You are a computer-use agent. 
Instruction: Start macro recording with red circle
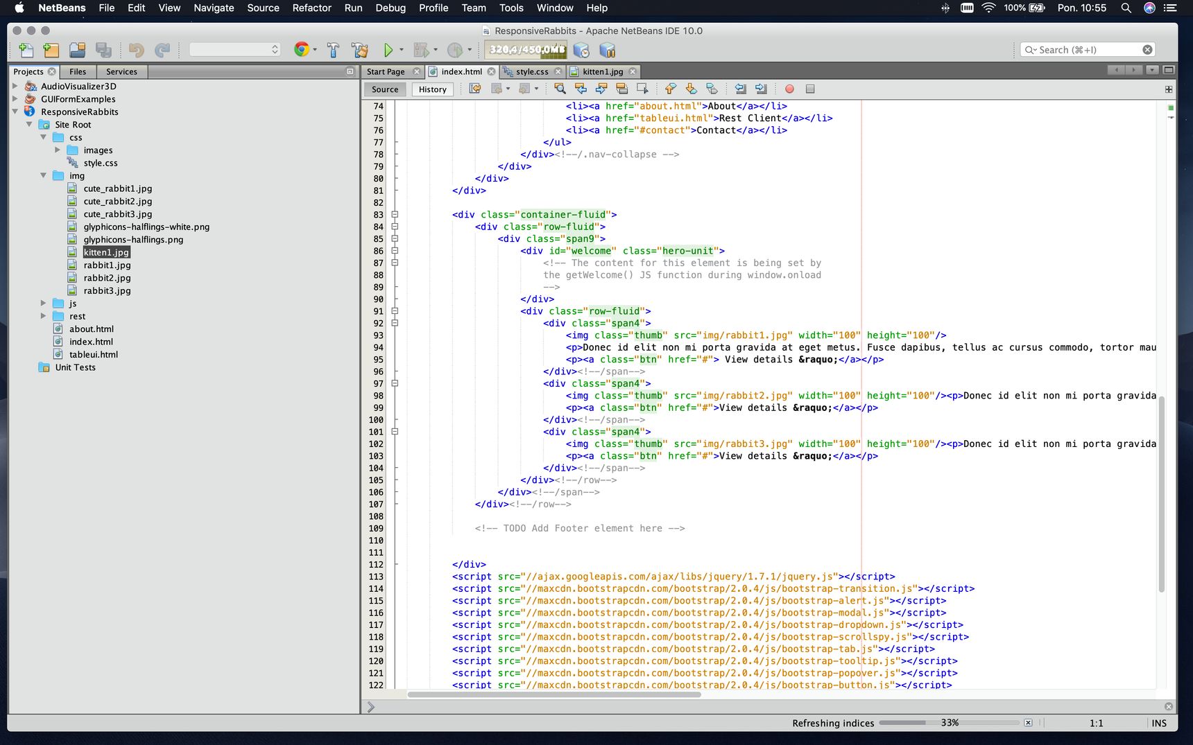[789, 89]
